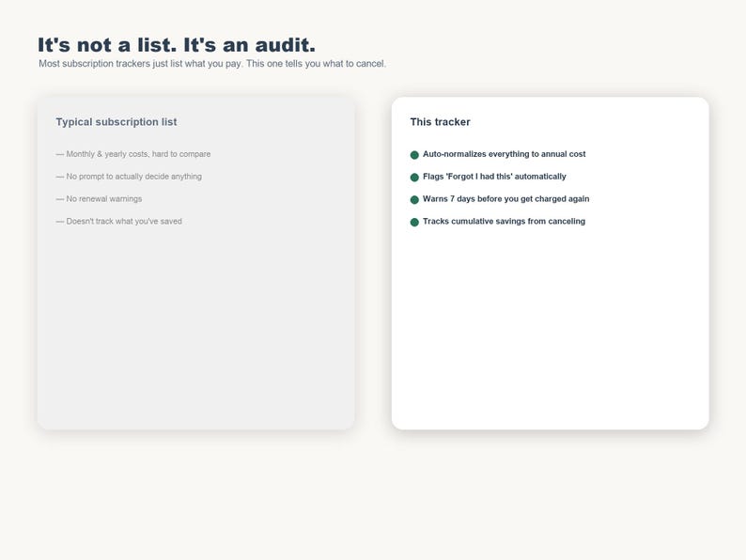Image resolution: width=746 pixels, height=560 pixels.
Task: Click "Warns 7 days before you get charged again"
Action: coord(505,199)
